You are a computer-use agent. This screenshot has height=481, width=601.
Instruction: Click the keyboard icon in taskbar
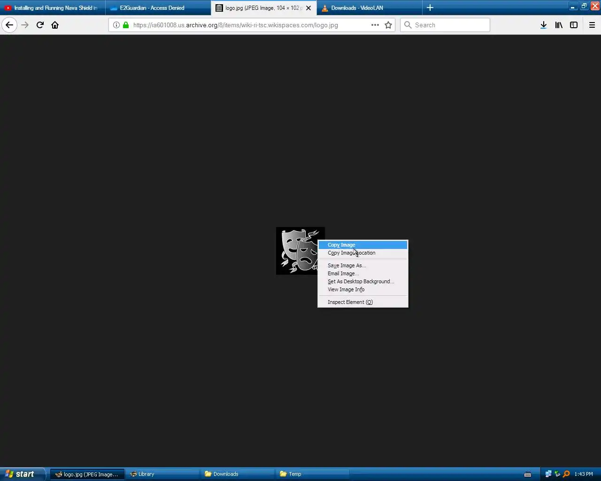(x=528, y=474)
